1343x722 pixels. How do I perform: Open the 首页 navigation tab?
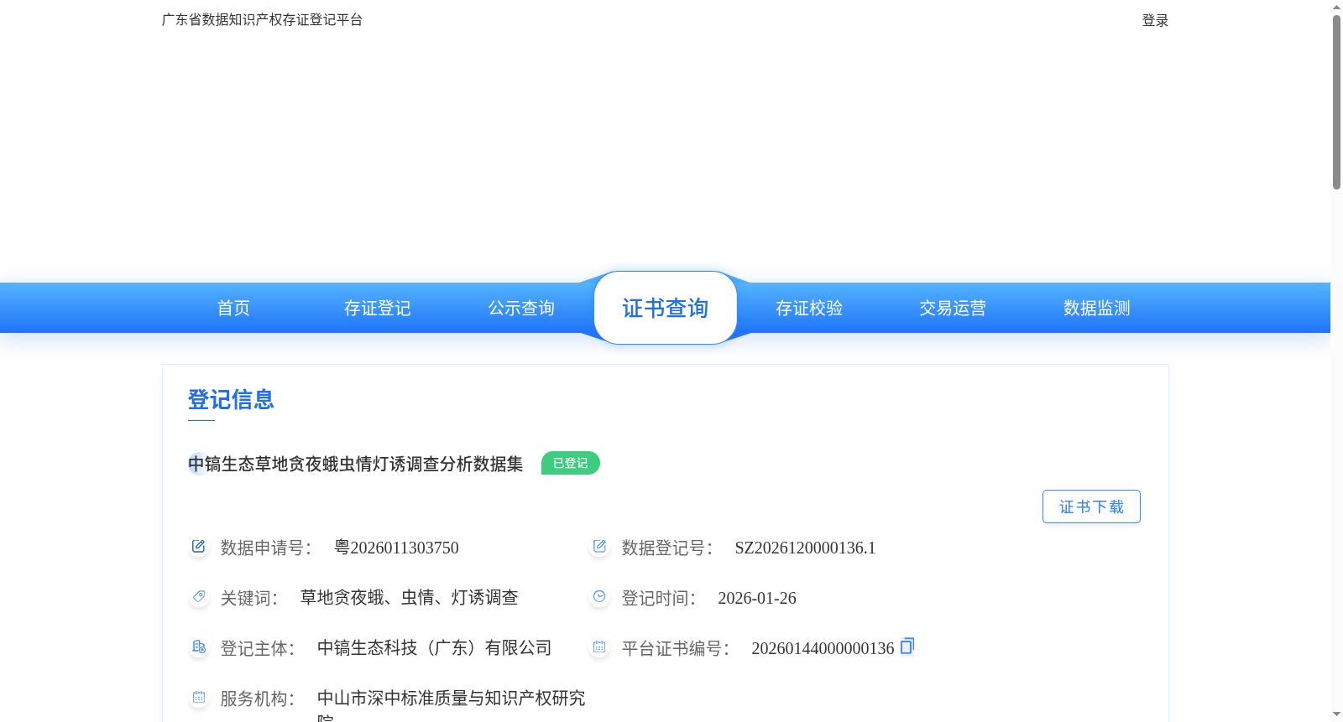[x=233, y=308]
